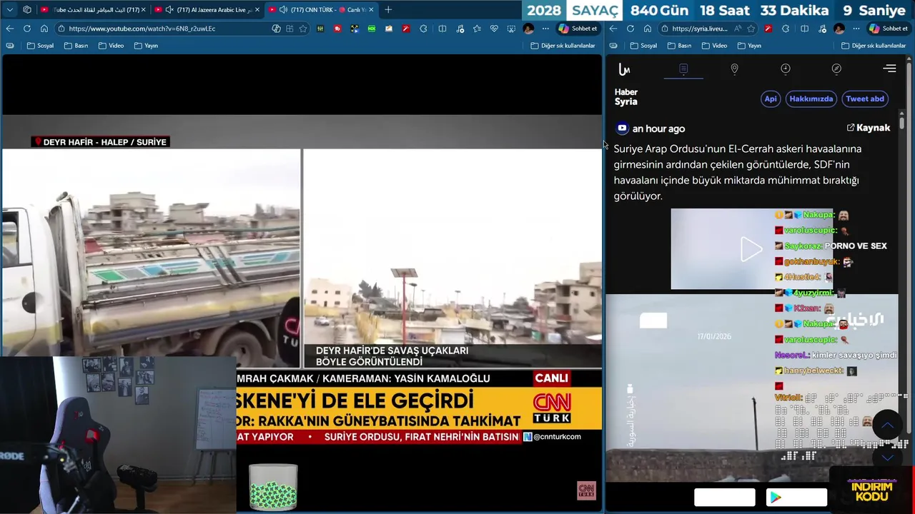Open left browser settings three-dot menu

(545, 29)
